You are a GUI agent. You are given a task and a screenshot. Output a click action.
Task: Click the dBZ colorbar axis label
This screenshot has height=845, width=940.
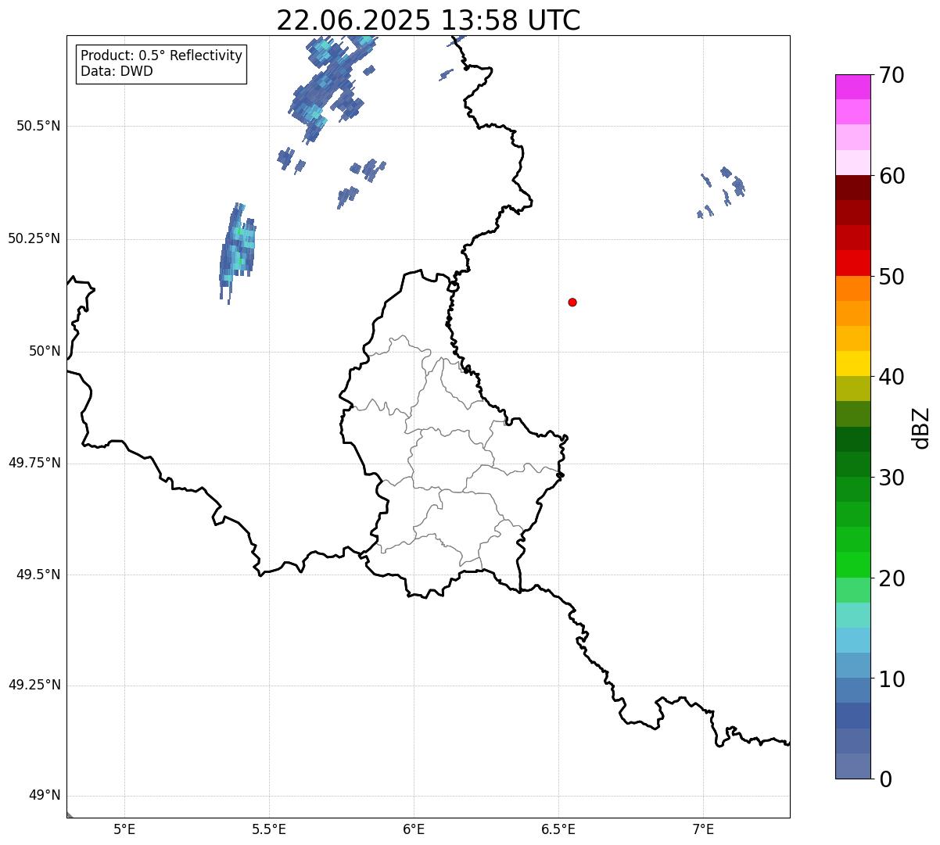pyautogui.click(x=921, y=428)
